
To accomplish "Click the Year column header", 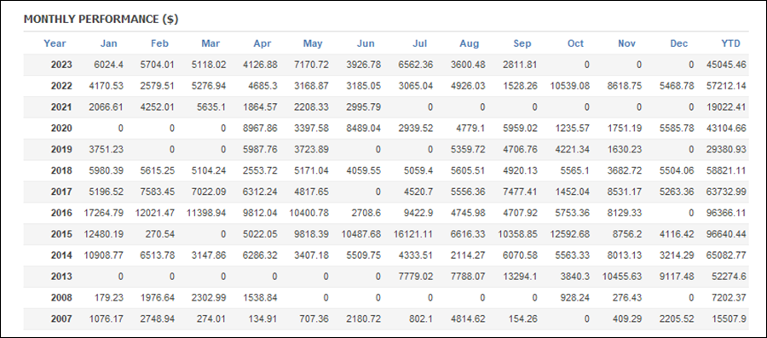I will pyautogui.click(x=55, y=43).
